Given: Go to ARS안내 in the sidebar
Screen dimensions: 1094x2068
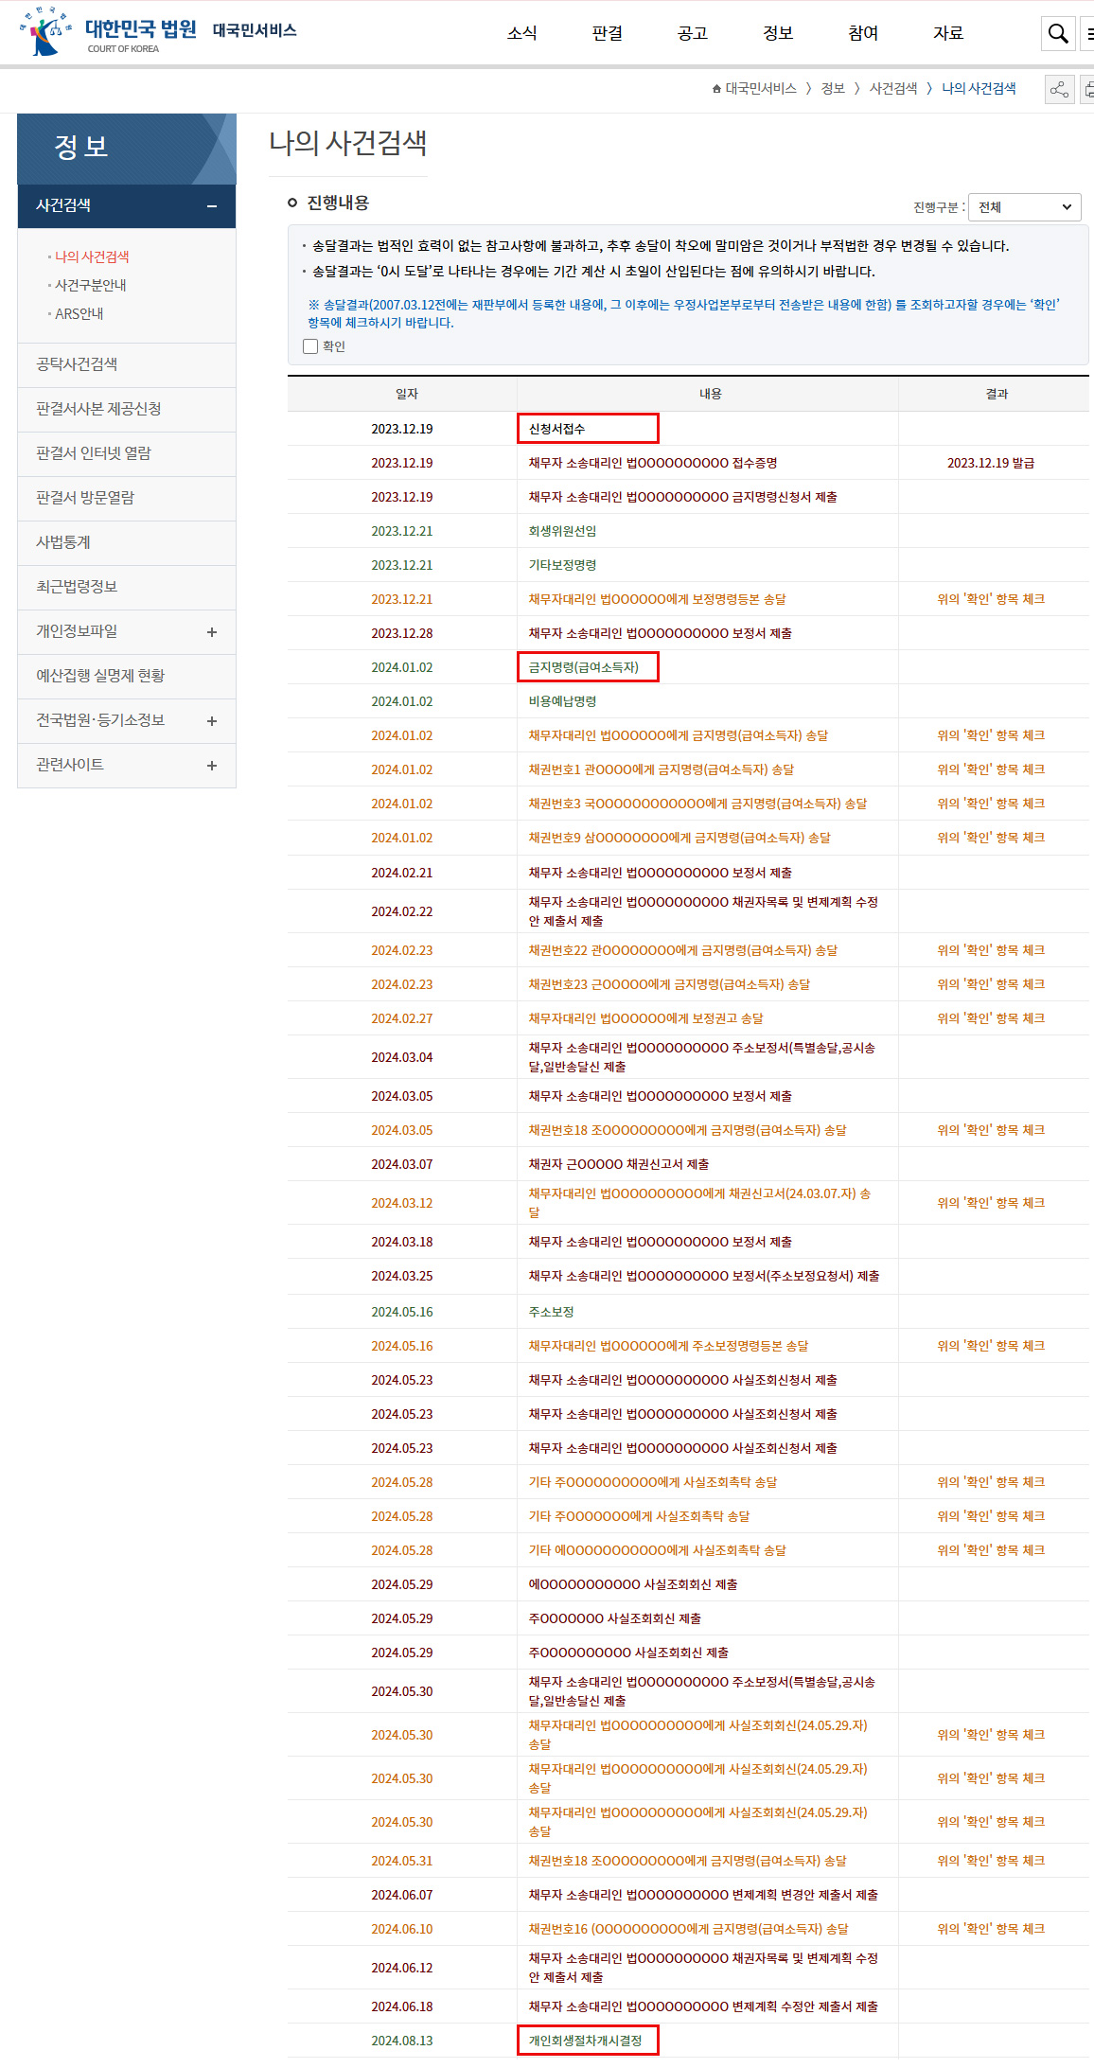Looking at the screenshot, I should (79, 313).
